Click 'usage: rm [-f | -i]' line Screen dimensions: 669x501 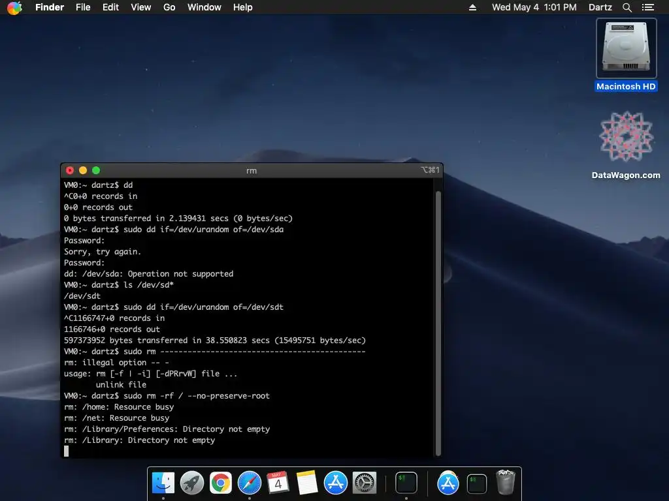pyautogui.click(x=150, y=374)
